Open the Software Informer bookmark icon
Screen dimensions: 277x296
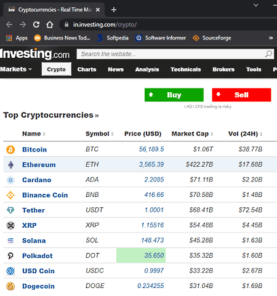click(x=138, y=38)
